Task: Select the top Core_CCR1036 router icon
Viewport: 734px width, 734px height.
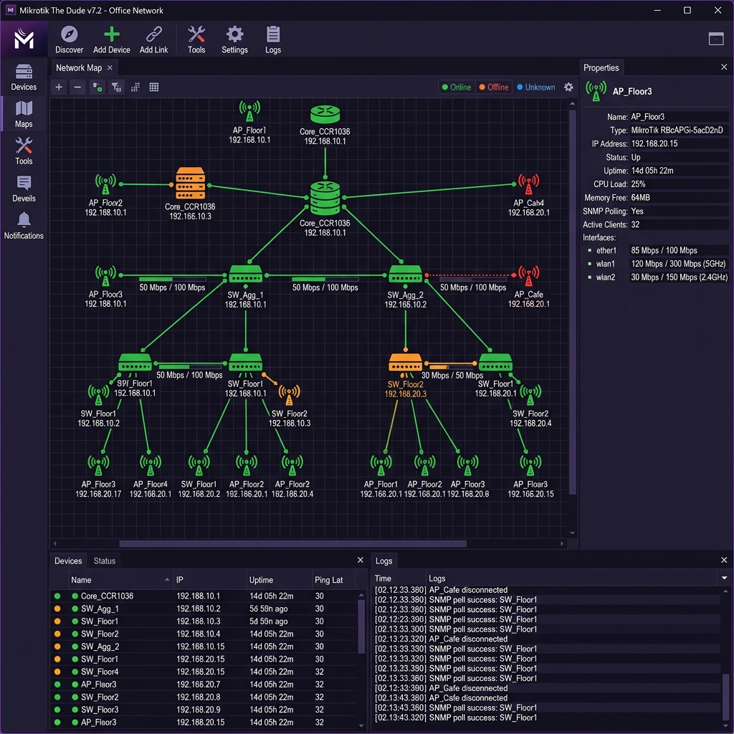Action: point(325,115)
